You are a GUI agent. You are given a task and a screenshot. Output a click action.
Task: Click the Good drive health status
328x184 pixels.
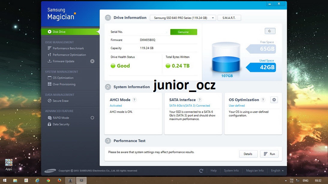pos(120,66)
